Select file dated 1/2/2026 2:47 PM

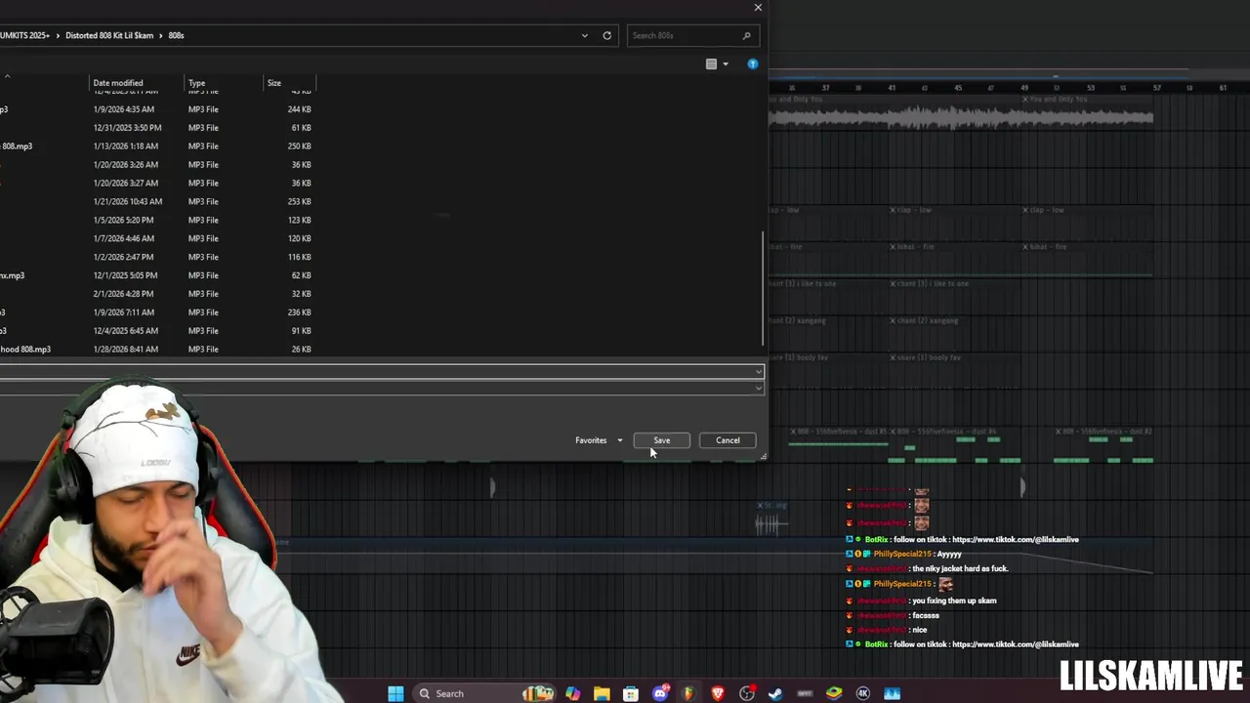[x=156, y=257]
